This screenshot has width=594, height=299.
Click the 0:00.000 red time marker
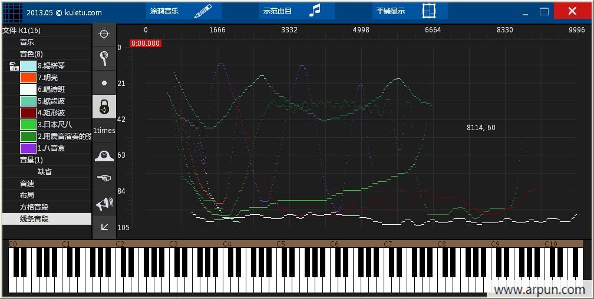[x=146, y=44]
